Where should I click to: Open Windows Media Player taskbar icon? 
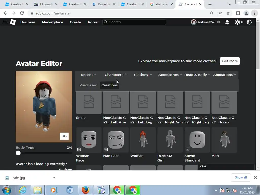click(53, 190)
